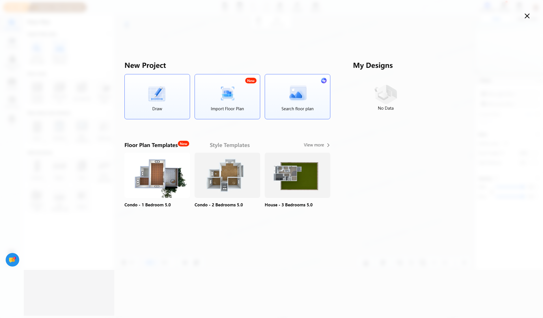Open the chat support bubble icon
The height and width of the screenshot is (318, 543).
[x=12, y=259]
